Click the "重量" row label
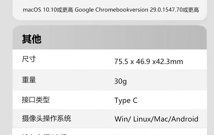 [29, 80]
